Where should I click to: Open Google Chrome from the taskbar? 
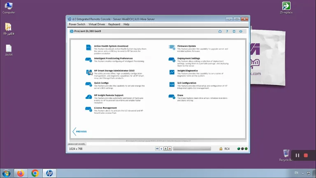point(35,173)
